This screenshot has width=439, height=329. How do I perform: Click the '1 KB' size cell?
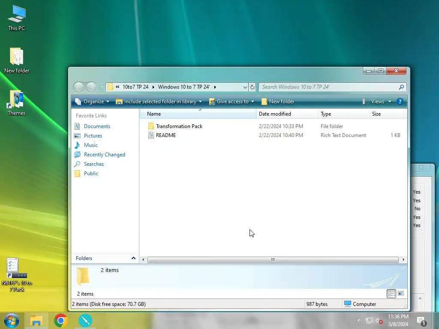coord(395,135)
